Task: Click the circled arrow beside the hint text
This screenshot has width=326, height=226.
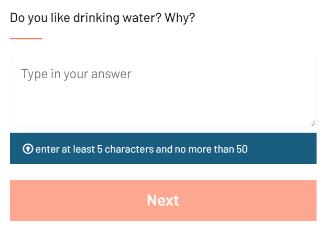Action: (x=28, y=149)
